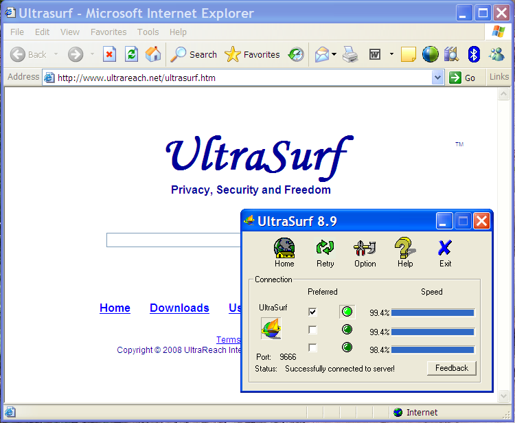515x423 pixels.
Task: Click the search box on the UltraSurf page
Action: [174, 240]
